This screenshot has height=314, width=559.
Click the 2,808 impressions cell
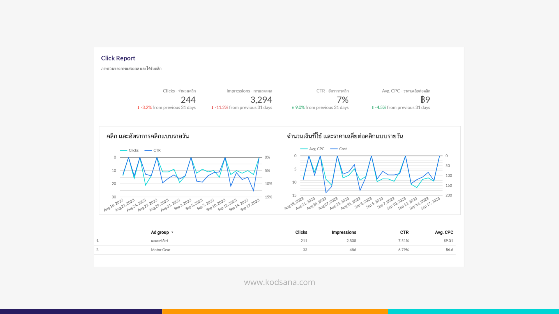(351, 241)
